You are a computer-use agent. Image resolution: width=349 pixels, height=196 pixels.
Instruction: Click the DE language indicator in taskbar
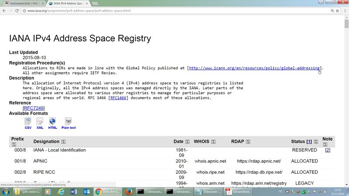280,192
